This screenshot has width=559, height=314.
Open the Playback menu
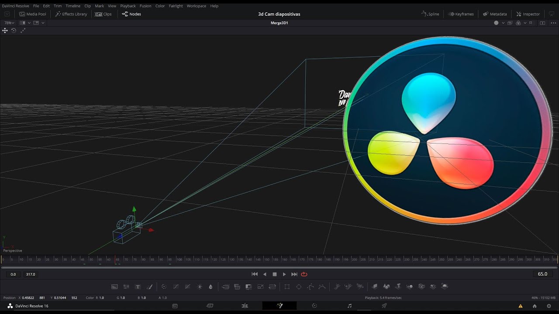point(128,6)
